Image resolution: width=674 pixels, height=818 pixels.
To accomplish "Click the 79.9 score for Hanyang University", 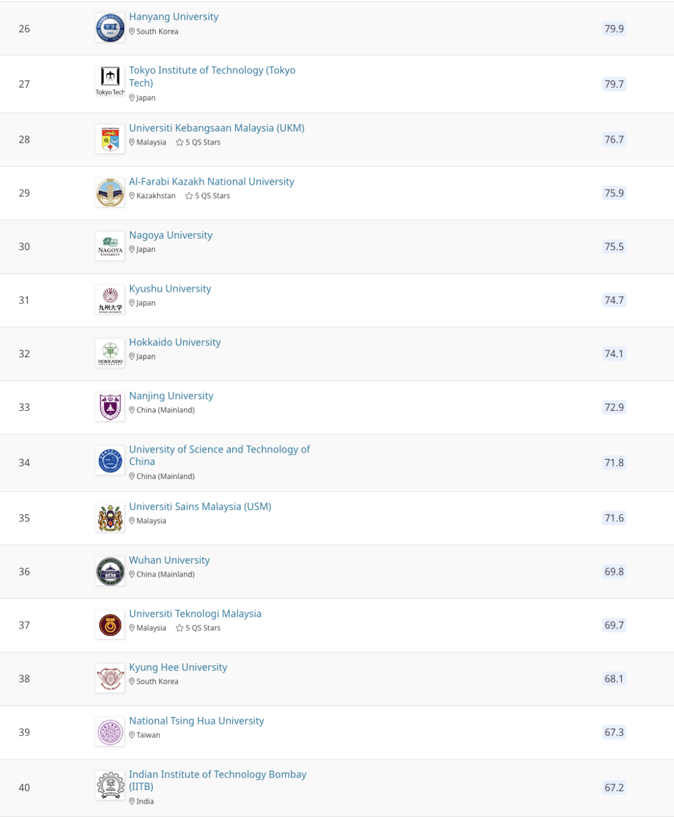I will tap(614, 29).
